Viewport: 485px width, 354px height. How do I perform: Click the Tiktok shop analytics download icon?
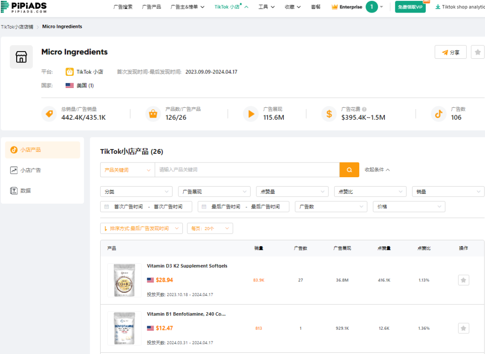tap(438, 7)
